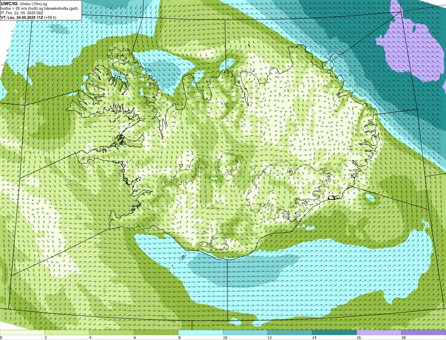
Task: Click the pale yellow 0–2 m/s legend swatch
Action: point(22,333)
